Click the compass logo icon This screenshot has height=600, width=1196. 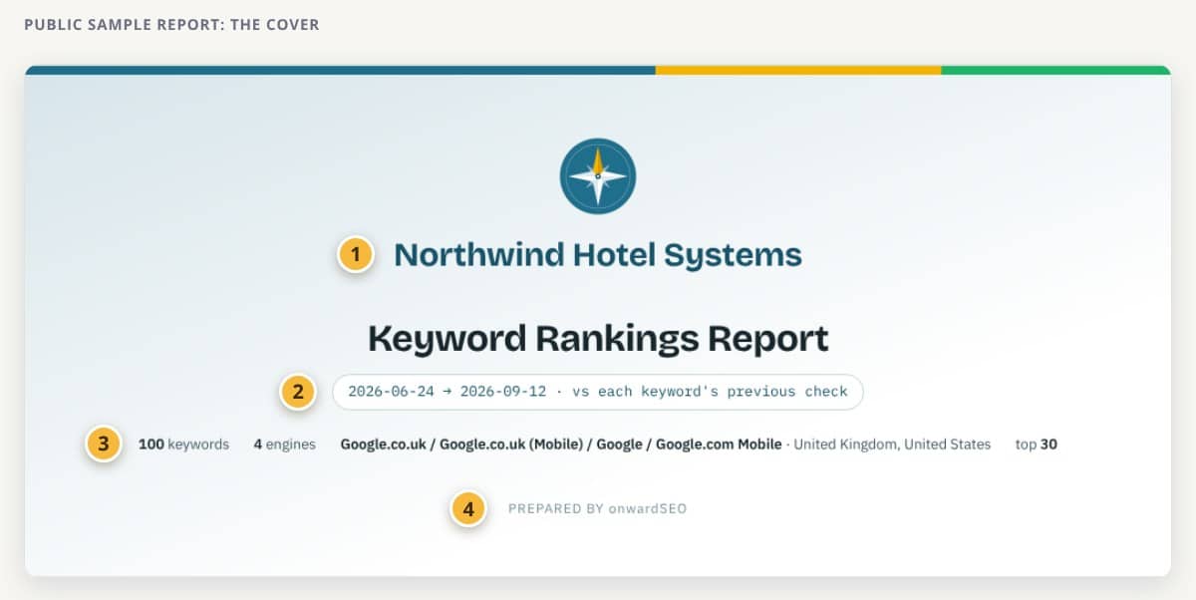(598, 176)
